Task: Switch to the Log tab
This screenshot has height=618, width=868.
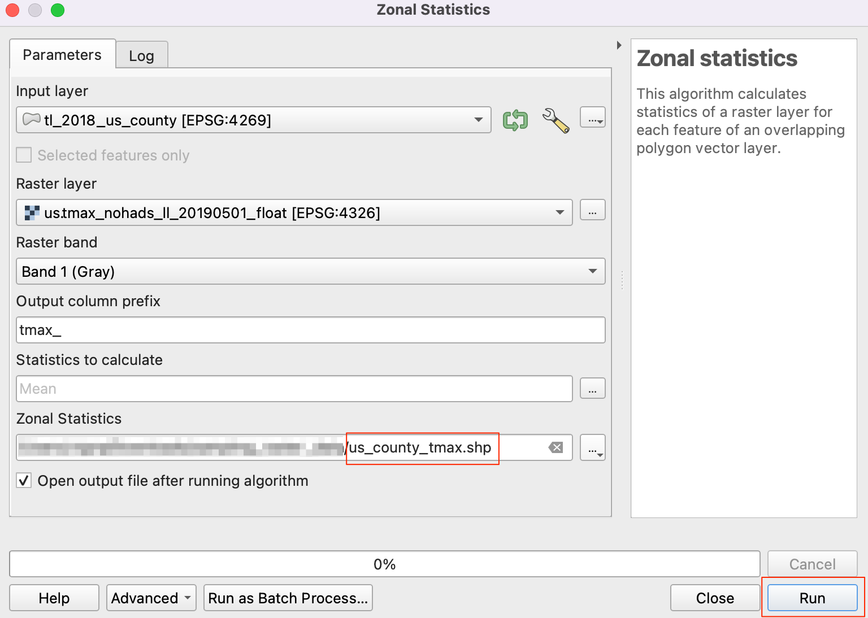Action: tap(141, 55)
